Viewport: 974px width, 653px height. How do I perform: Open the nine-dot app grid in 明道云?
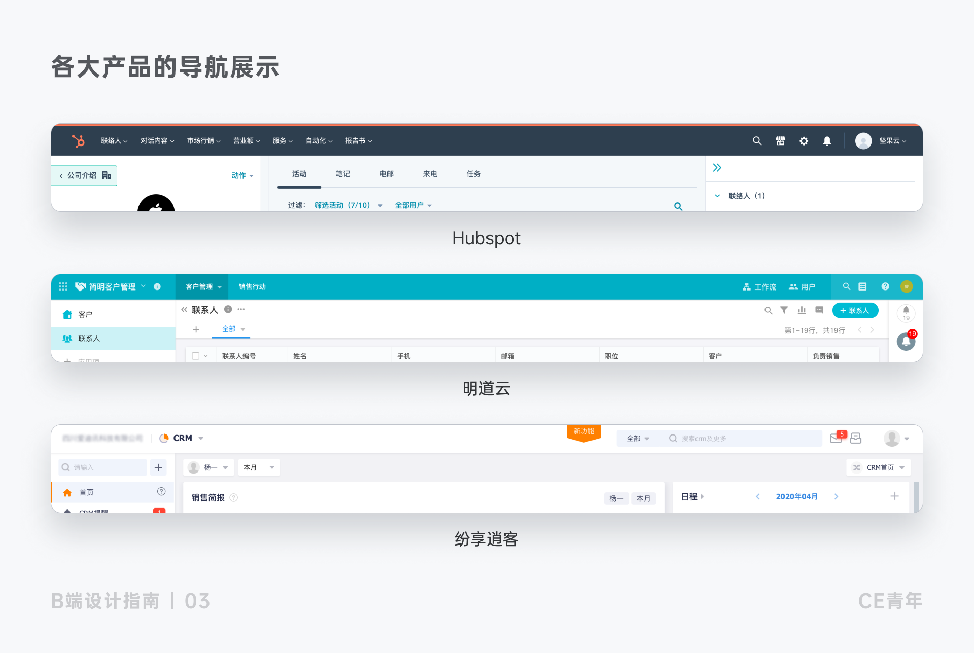[x=63, y=286]
